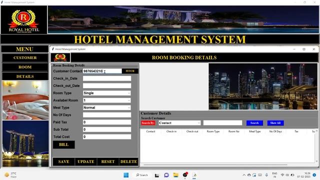
Task: Click the SAVE button
Action: pos(63,161)
